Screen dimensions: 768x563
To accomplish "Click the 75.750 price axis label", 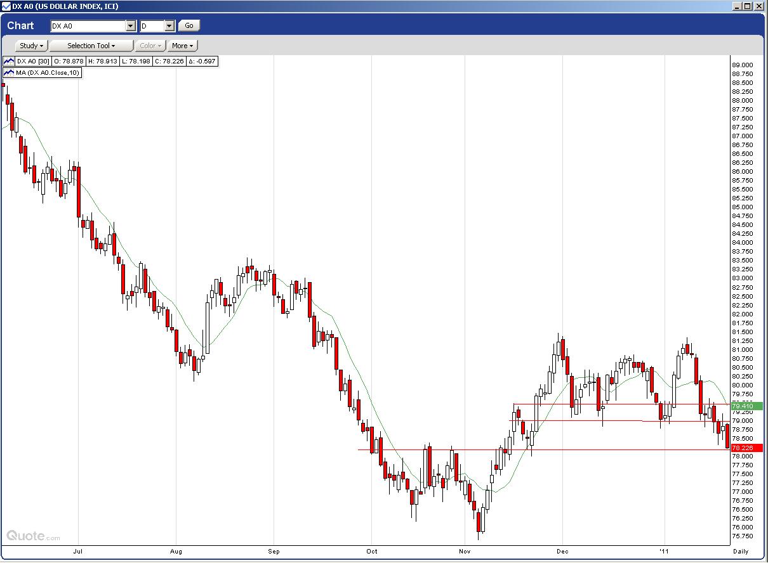I will [x=743, y=536].
